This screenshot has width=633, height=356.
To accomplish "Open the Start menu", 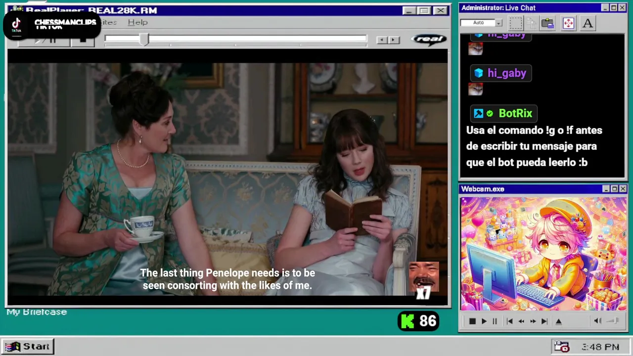I will coord(28,347).
